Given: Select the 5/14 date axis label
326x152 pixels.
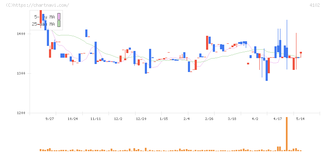Looking at the screenshot, I should 300,119.
